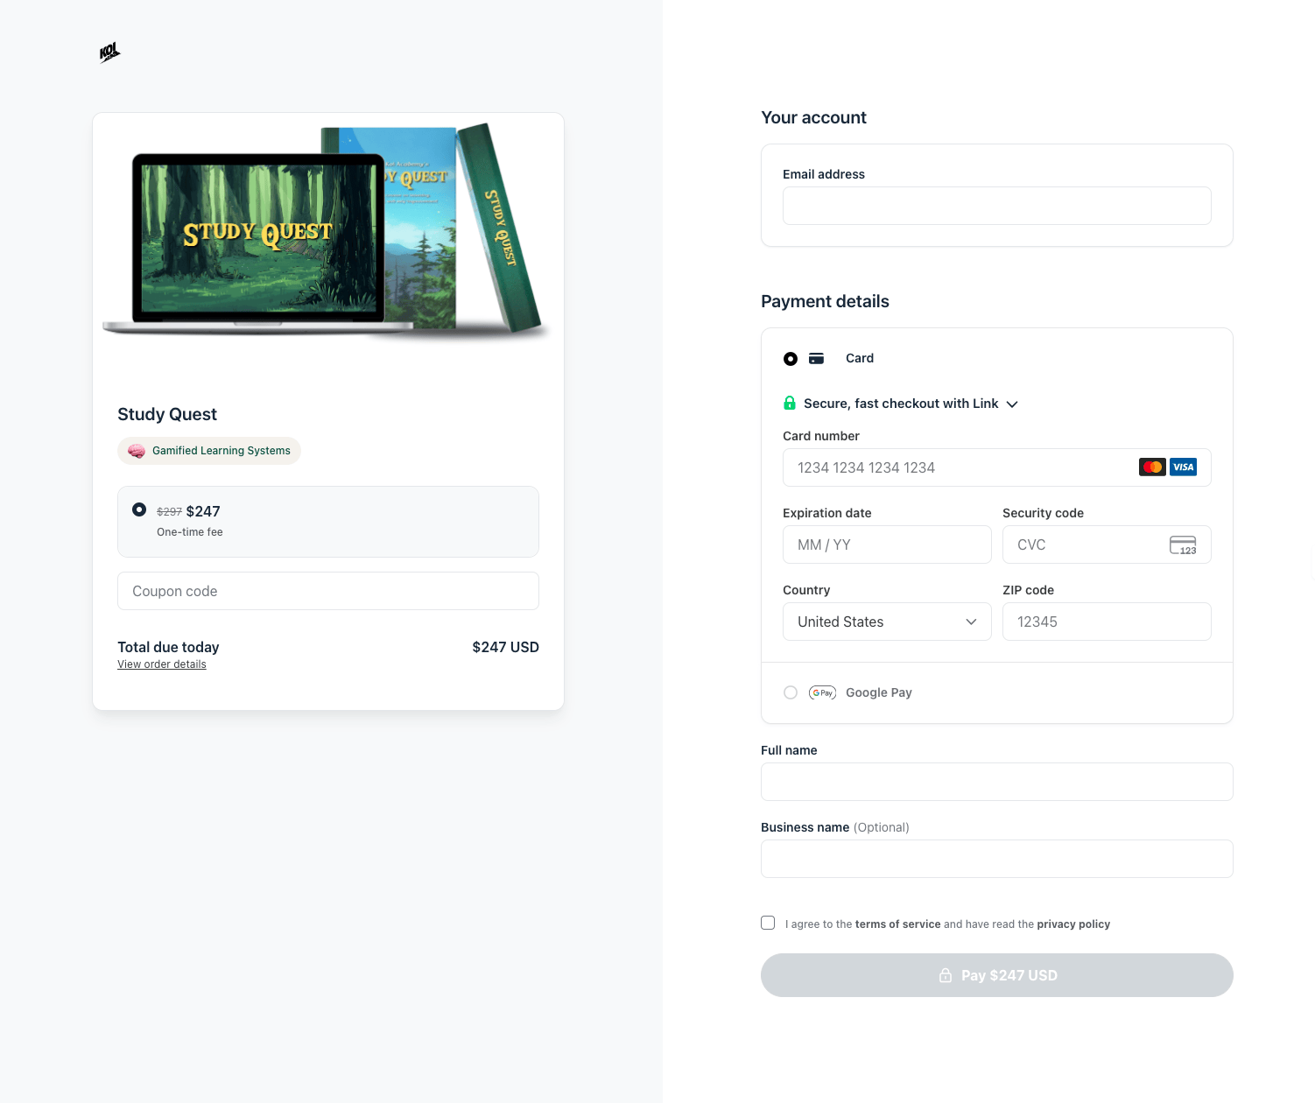Click the Study Quest product title
Screen dimensions: 1315x1103
coord(167,414)
